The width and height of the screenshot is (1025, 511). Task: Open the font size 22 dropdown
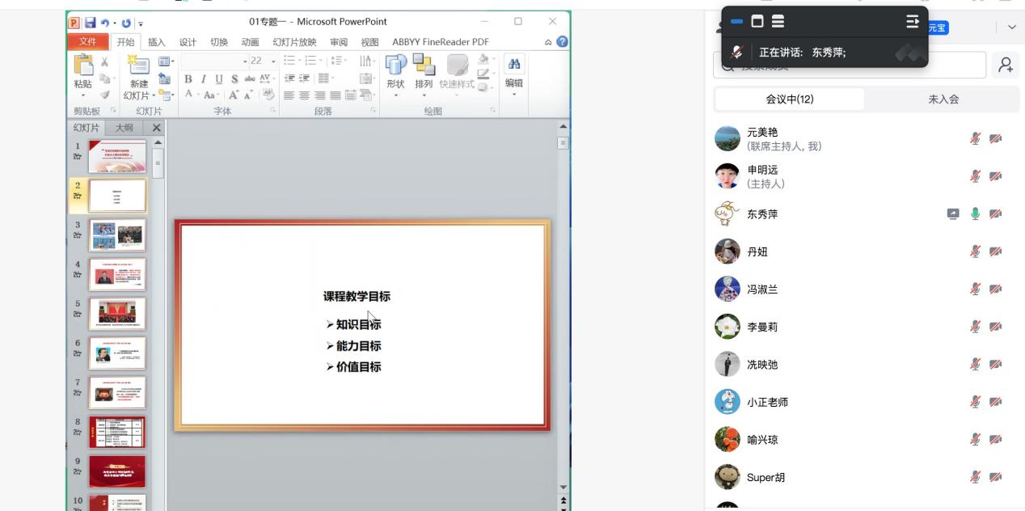pos(273,61)
